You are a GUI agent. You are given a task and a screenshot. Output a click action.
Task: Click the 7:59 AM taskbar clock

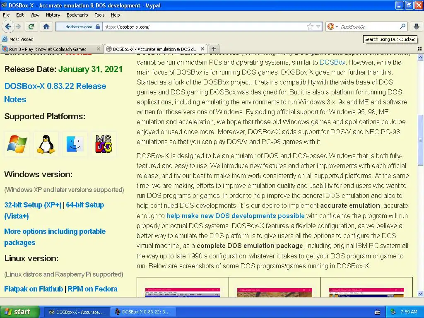pyautogui.click(x=409, y=312)
